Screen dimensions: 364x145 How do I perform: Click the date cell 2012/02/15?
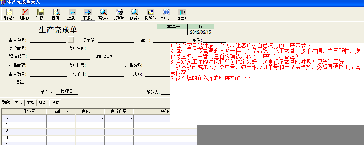pyautogui.click(x=200, y=32)
